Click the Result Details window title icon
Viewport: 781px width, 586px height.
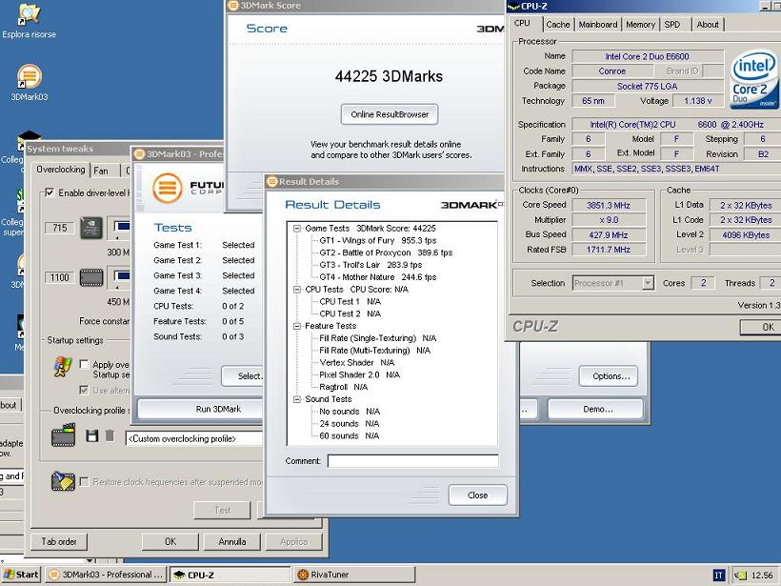272,181
